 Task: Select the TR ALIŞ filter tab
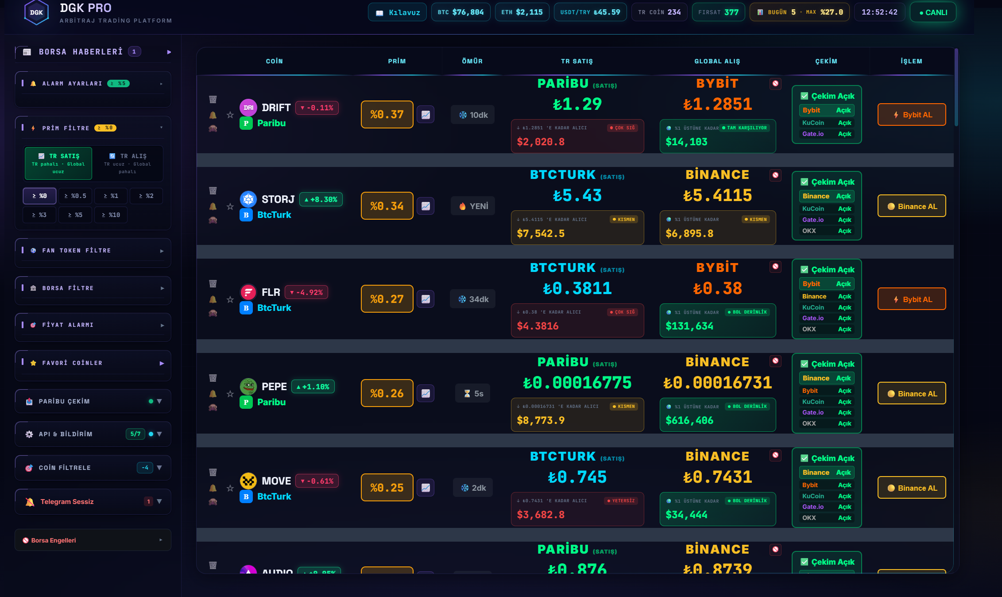coord(128,163)
